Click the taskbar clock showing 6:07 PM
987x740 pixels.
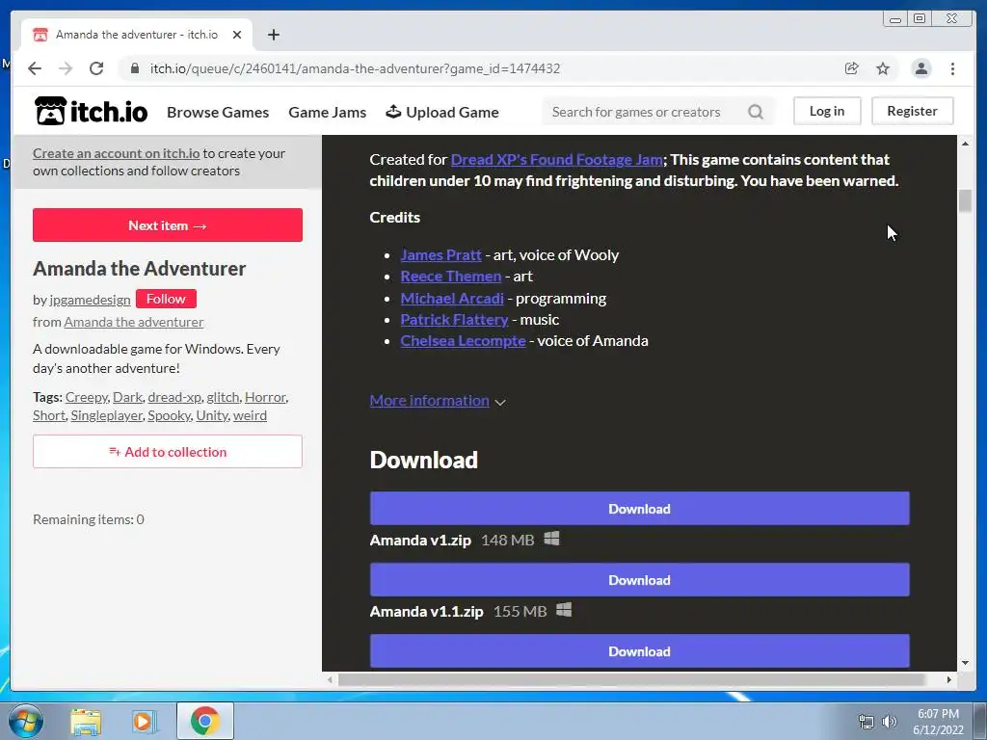coord(938,722)
